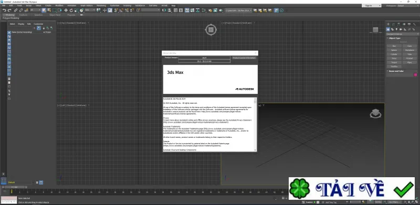This screenshot has width=420, height=205.
Task: Click the Sphere primitive button
Action: pyautogui.click(x=394, y=50)
